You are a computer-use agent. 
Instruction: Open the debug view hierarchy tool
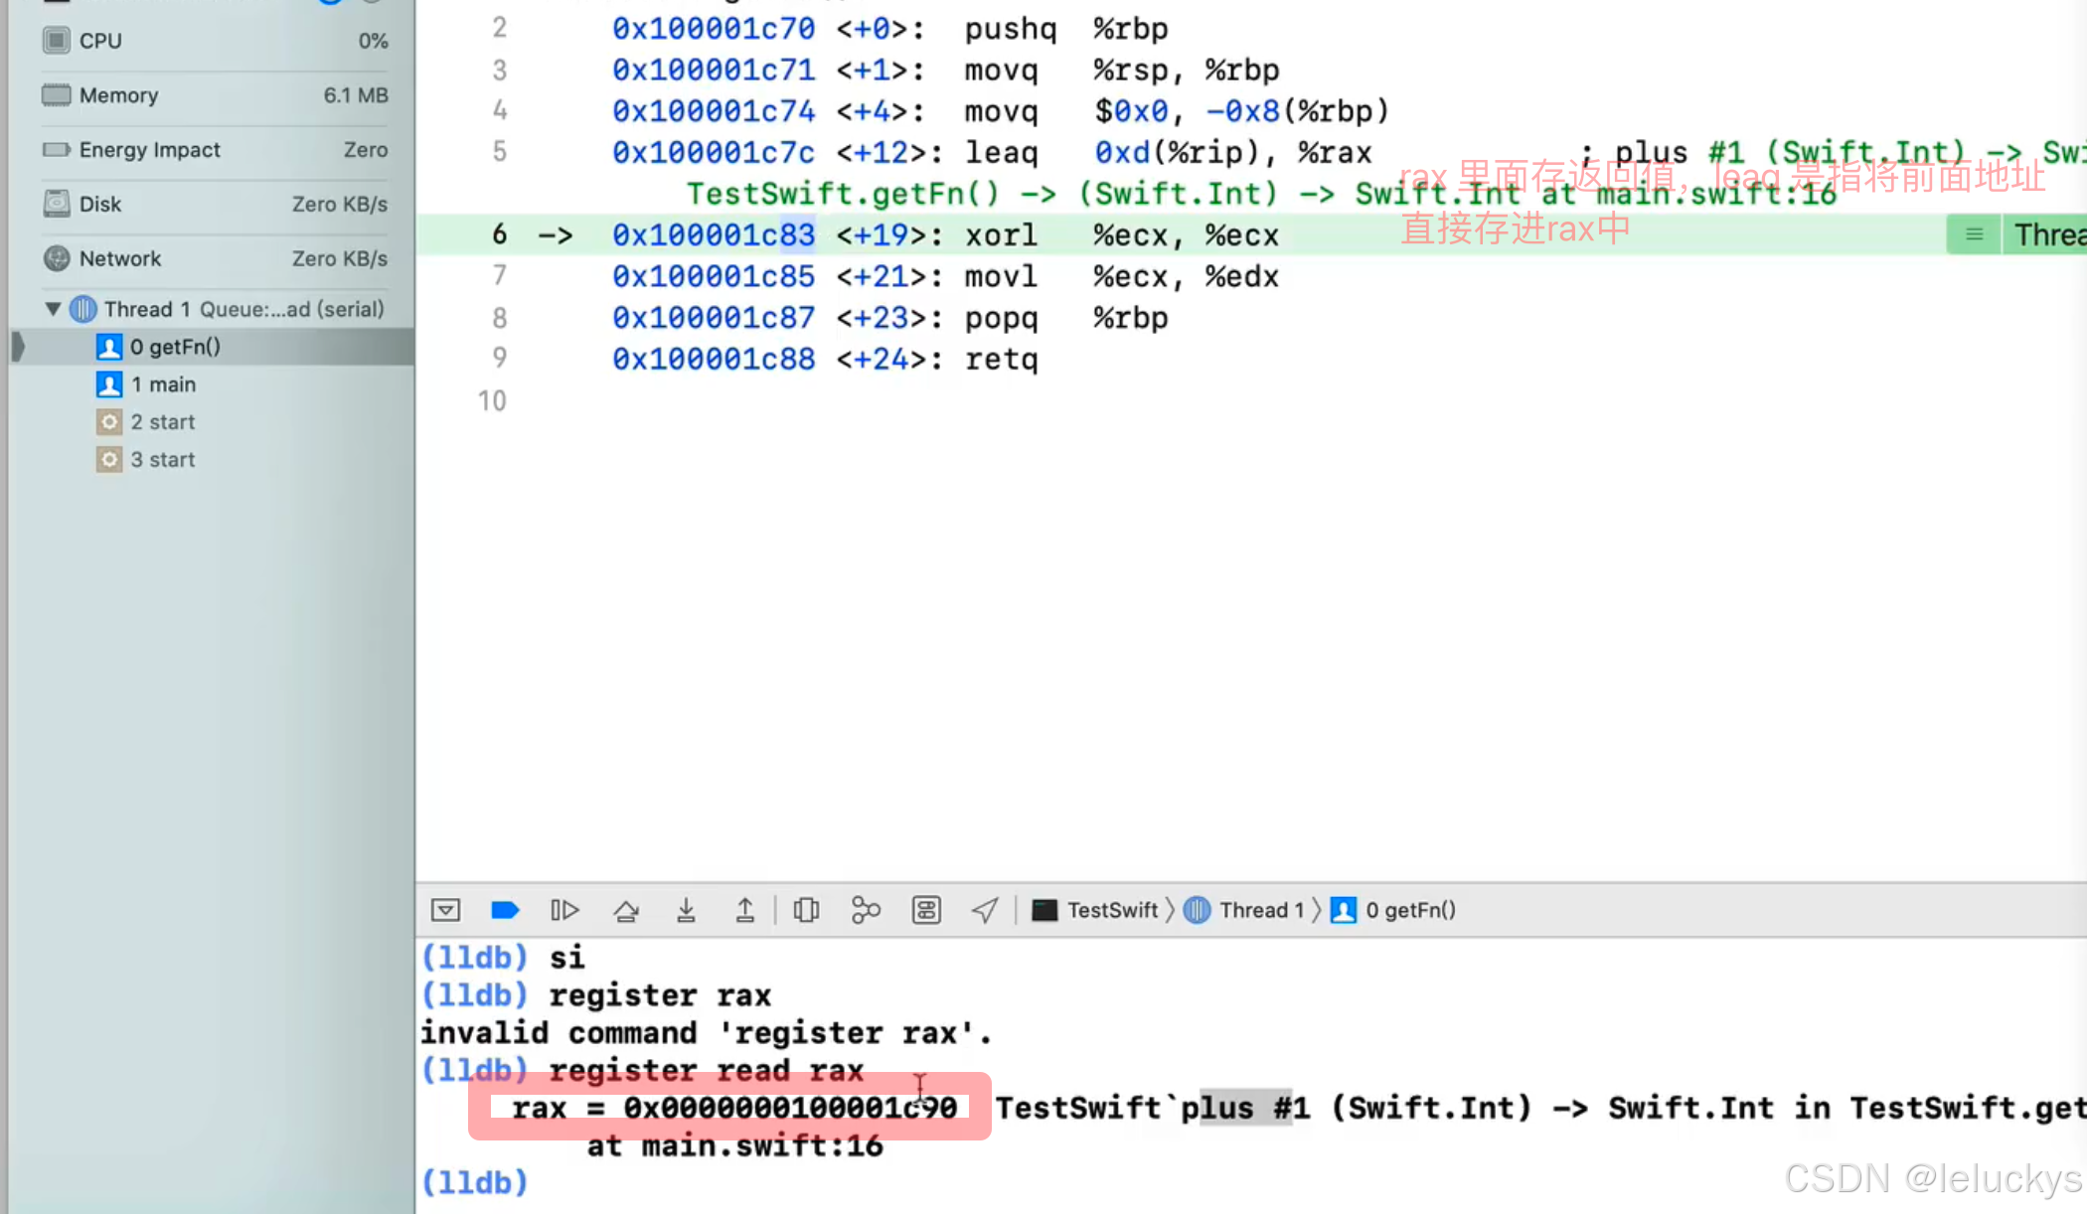[806, 910]
